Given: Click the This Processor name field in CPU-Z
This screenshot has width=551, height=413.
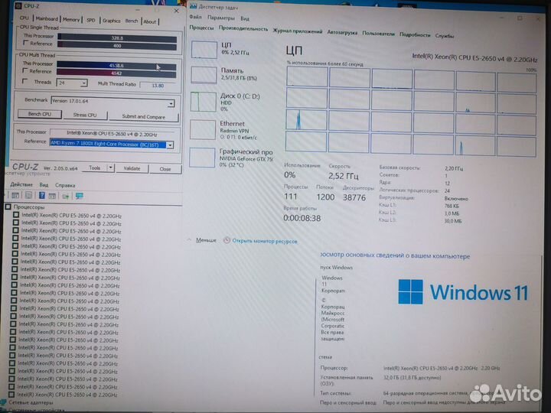Looking at the screenshot, I should click(x=112, y=134).
